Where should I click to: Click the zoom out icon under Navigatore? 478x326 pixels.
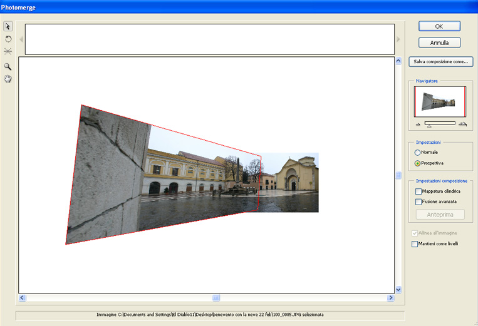pos(417,124)
